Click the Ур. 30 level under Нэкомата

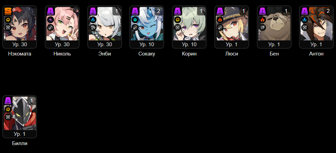20,45
